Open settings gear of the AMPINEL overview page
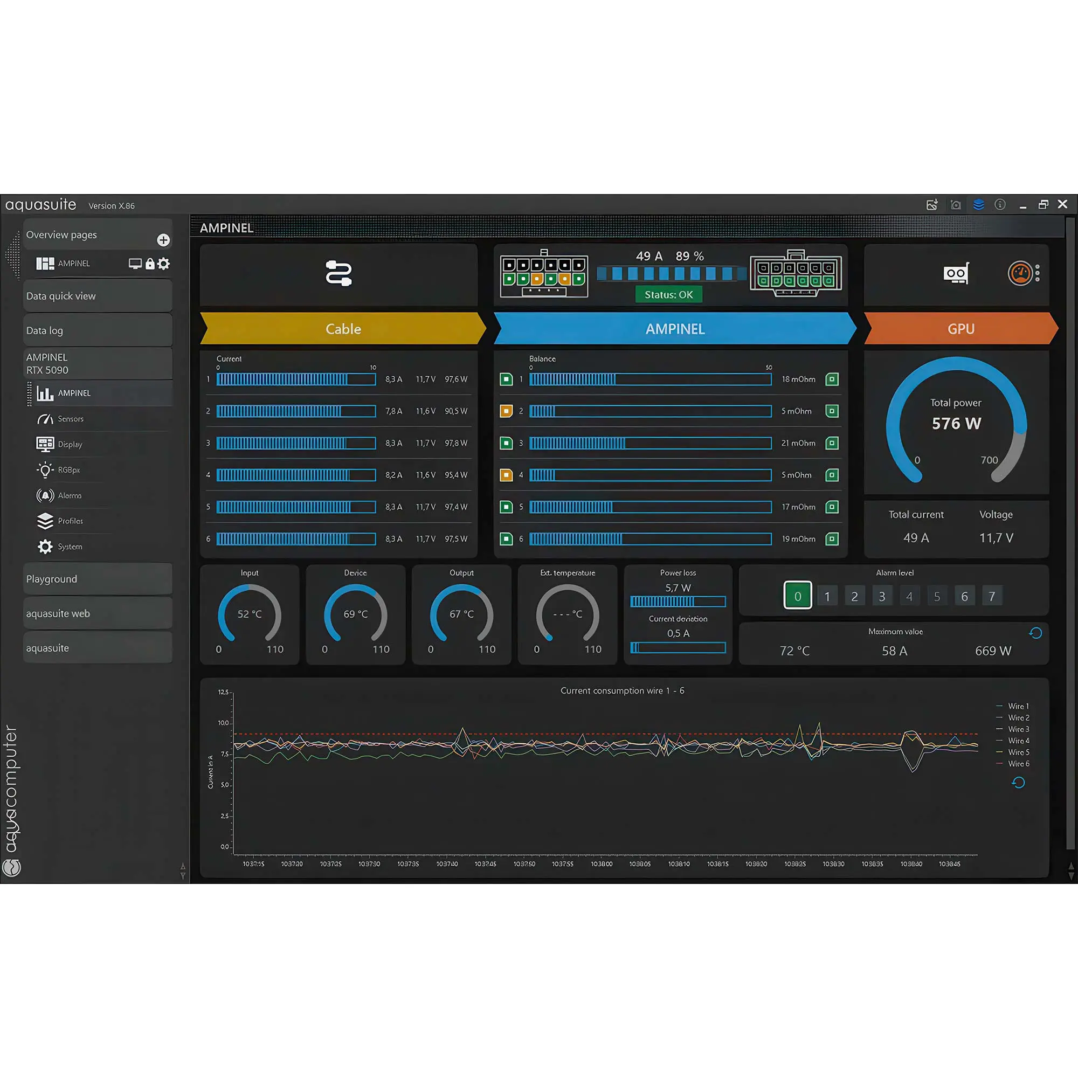Screen dimensions: 1078x1078 [x=163, y=264]
